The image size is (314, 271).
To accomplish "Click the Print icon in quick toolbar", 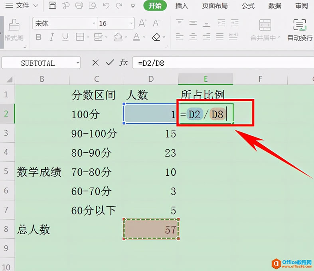I will pos(79,6).
